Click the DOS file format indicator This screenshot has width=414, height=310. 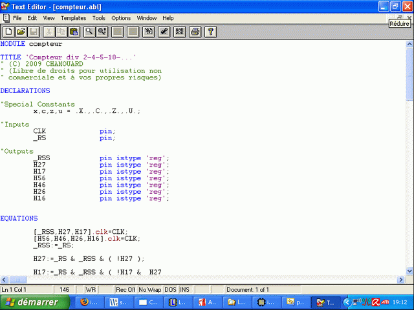tap(170, 290)
